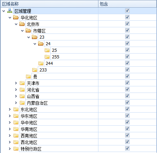The width and height of the screenshot is (157, 153).
Task: Collapse the 华北地区 node
Action: coord(10,18)
